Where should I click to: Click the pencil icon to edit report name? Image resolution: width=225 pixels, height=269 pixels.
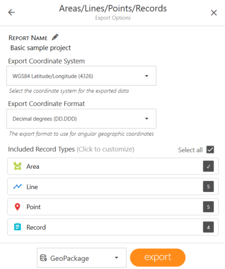(55, 37)
